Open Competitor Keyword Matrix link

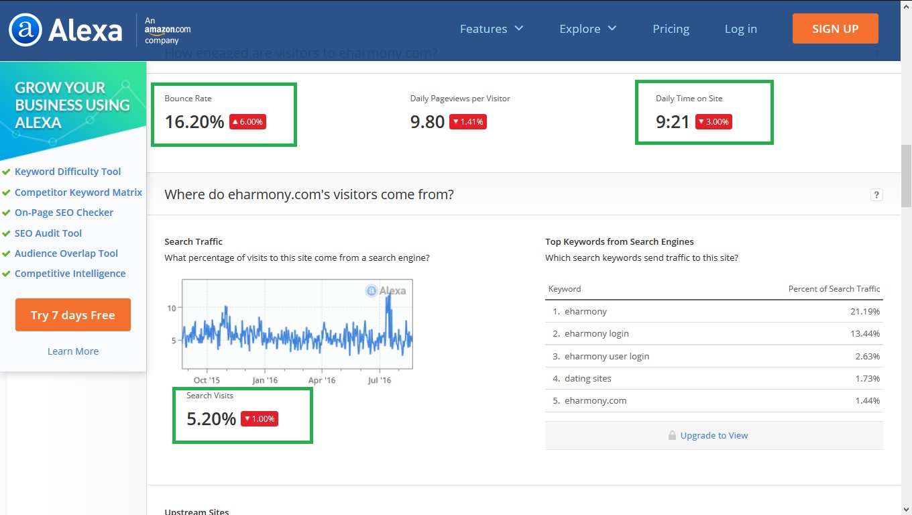(x=78, y=192)
